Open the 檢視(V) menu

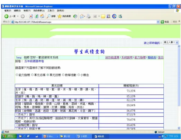point(27,11)
